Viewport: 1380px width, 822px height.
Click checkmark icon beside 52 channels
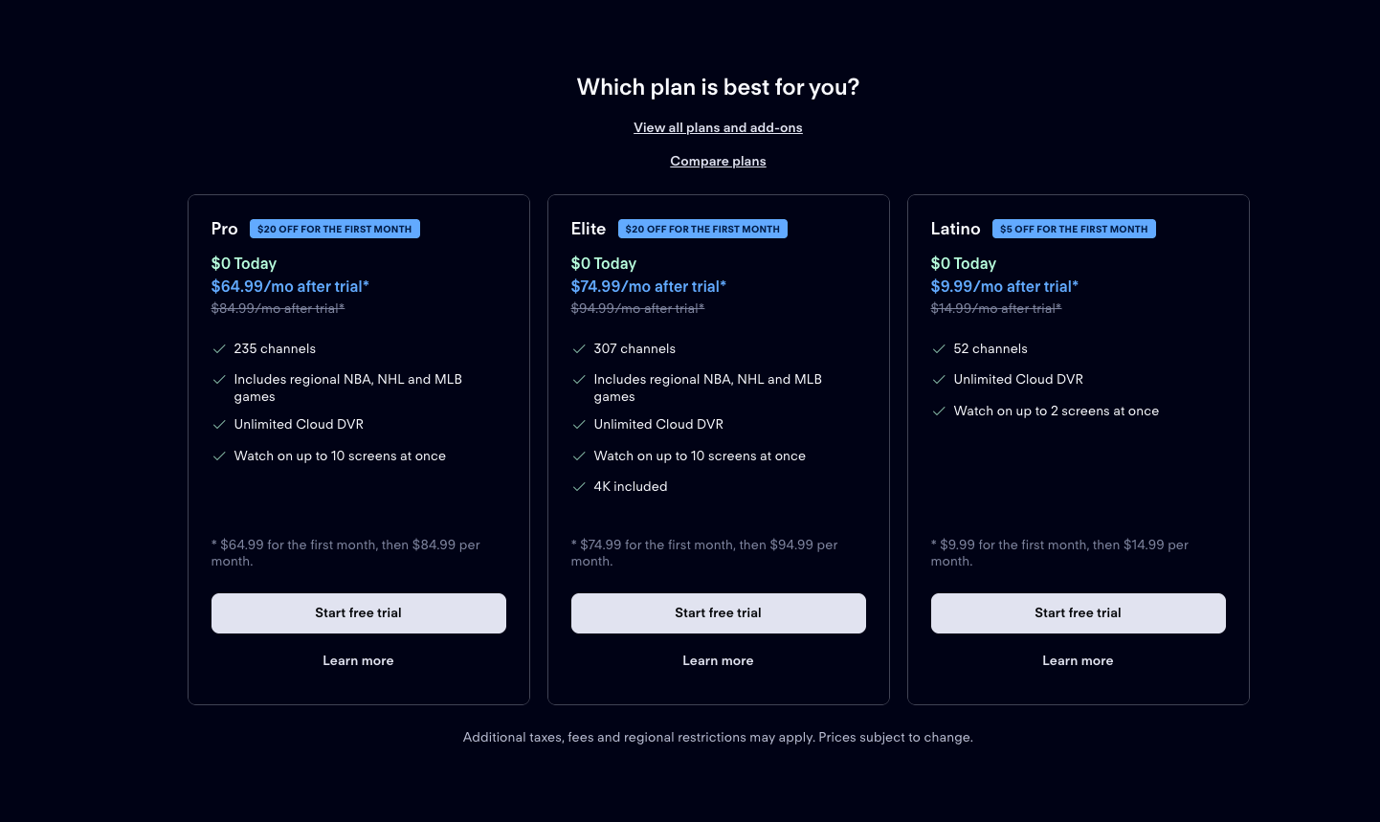(939, 349)
